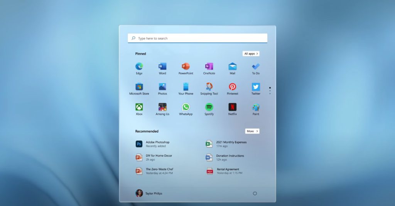Open Paint app
Image resolution: width=395 pixels, height=206 pixels.
coord(256,109)
